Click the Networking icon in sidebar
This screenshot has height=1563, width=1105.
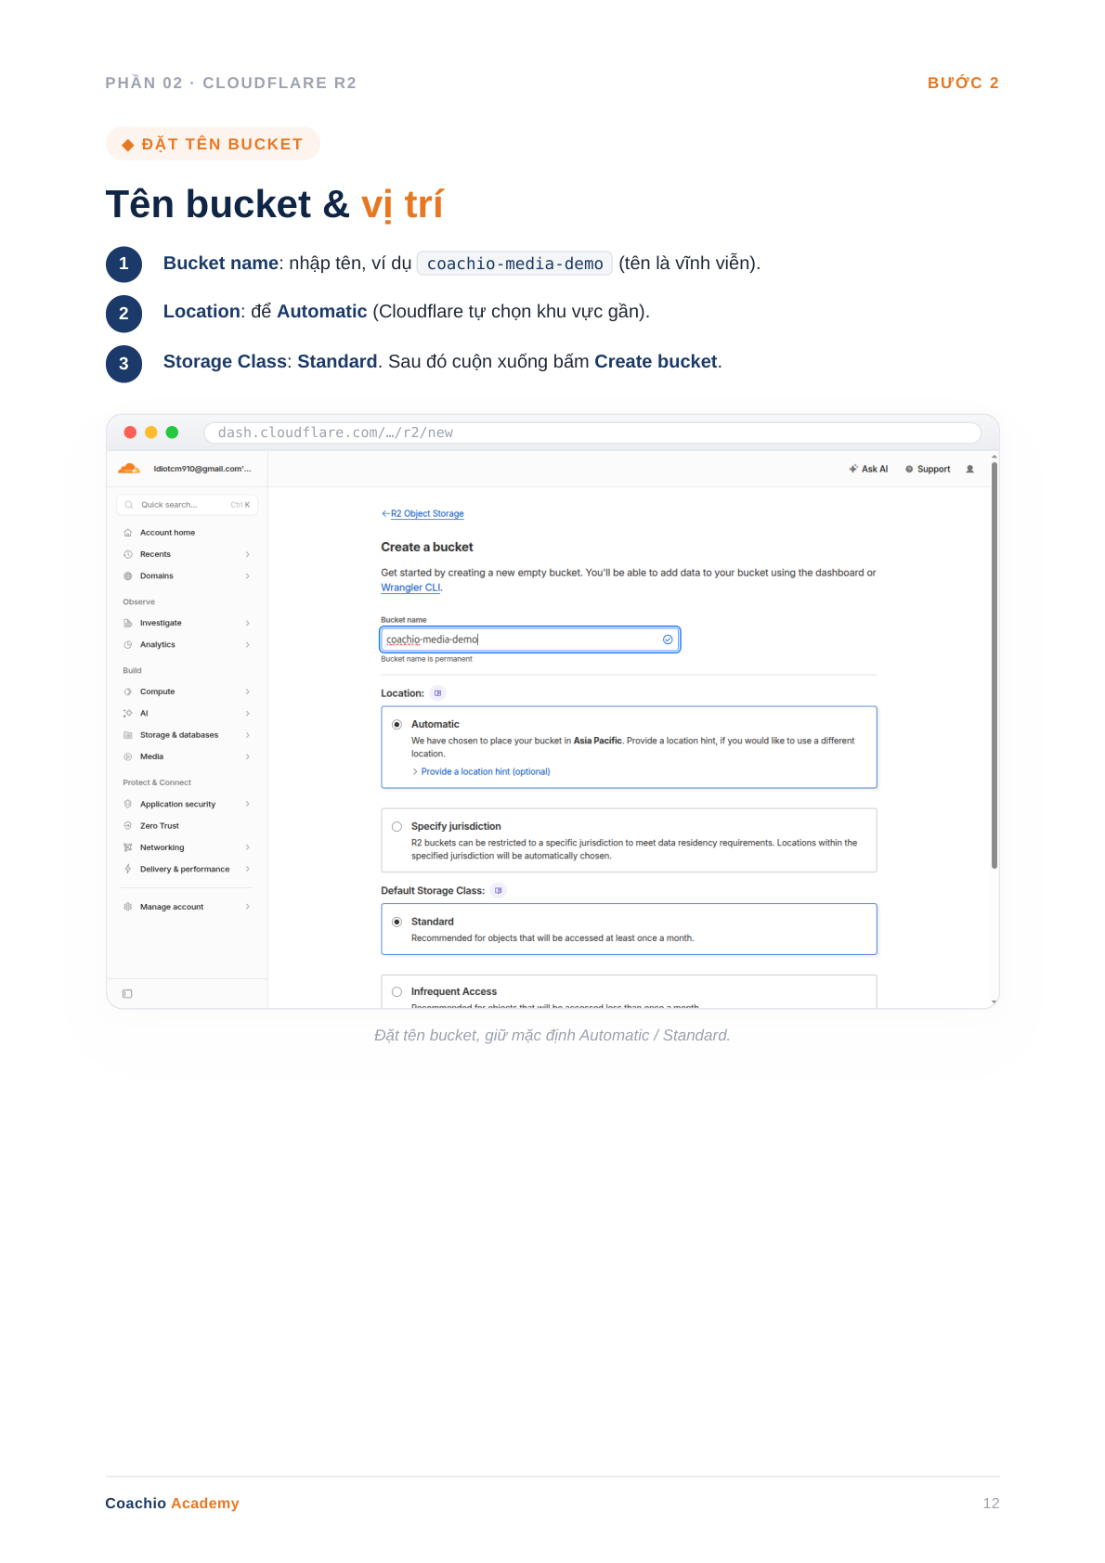tap(128, 847)
